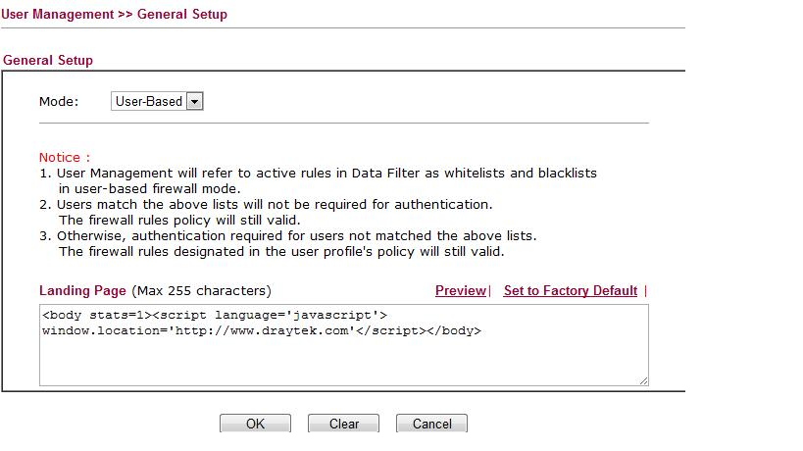Grab the text area resize handle
Screen dimensions: 803x451
pos(643,379)
